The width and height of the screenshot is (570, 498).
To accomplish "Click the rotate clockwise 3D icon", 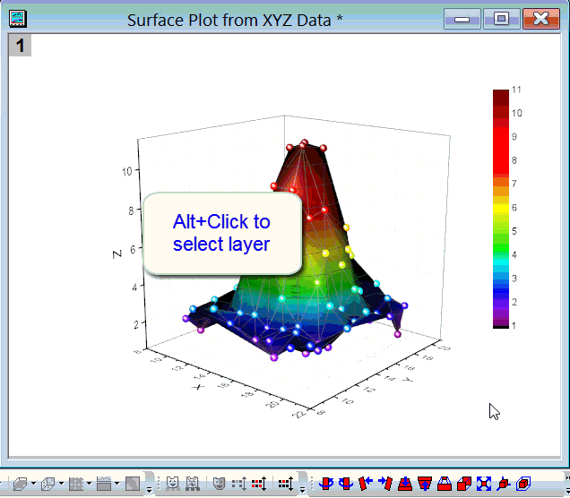I will [345, 484].
